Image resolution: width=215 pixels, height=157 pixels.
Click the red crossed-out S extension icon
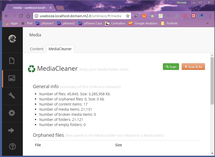185,16
